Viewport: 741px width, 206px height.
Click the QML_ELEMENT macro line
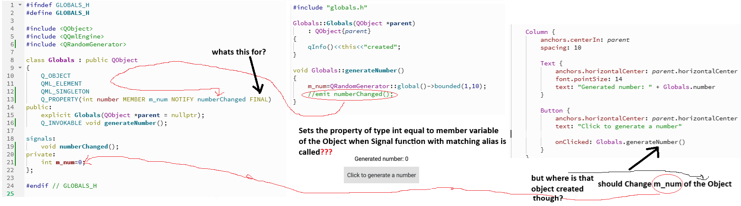(x=61, y=84)
